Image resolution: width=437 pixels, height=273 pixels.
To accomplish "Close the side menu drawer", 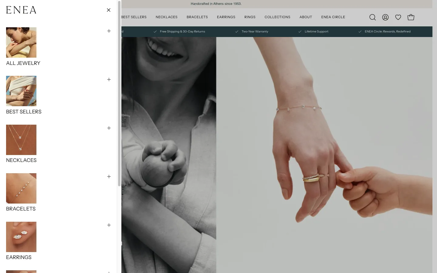I will (109, 10).
